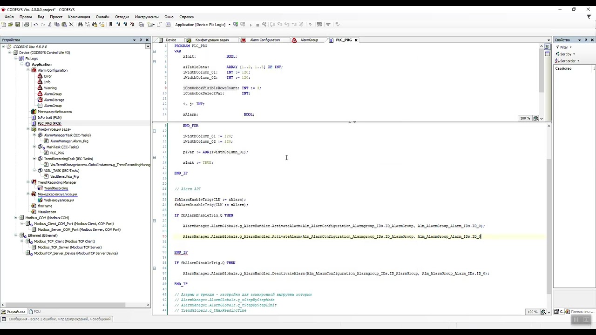
Task: Open the Sort by dropdown
Action: 566,54
